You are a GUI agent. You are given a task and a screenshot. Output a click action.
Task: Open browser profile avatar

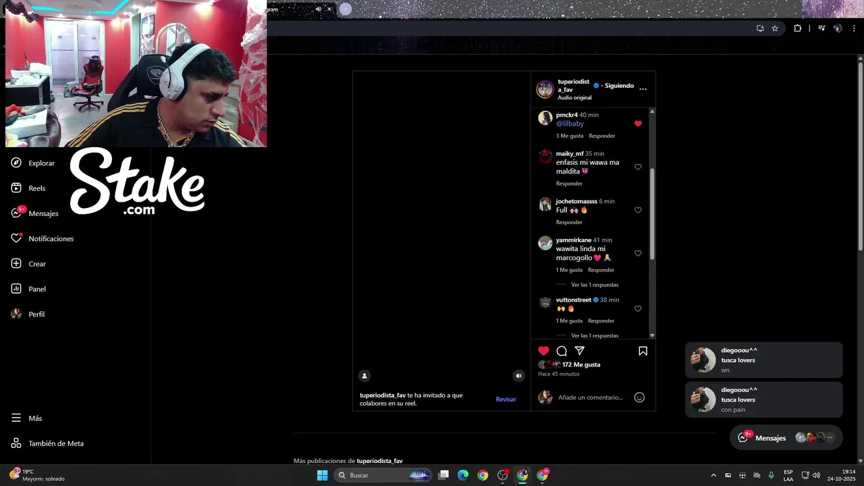tap(838, 28)
